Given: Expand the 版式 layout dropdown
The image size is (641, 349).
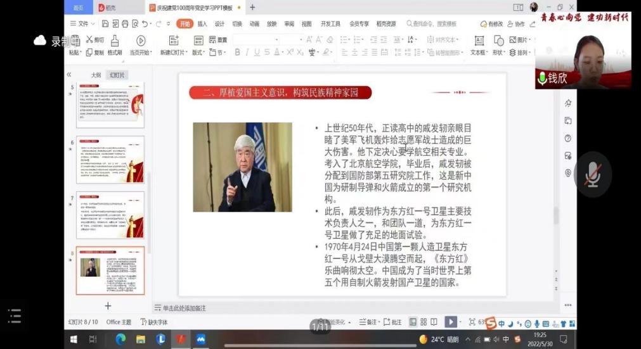Looking at the screenshot, I should 199,53.
